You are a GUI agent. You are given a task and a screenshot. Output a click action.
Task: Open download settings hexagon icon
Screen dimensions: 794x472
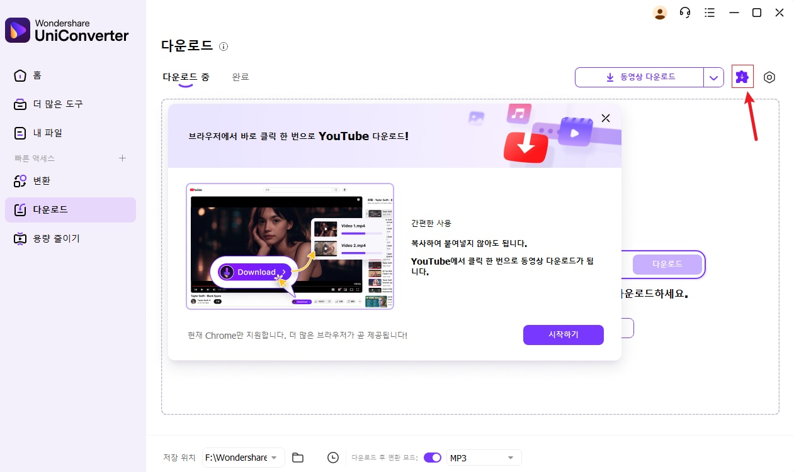769,77
